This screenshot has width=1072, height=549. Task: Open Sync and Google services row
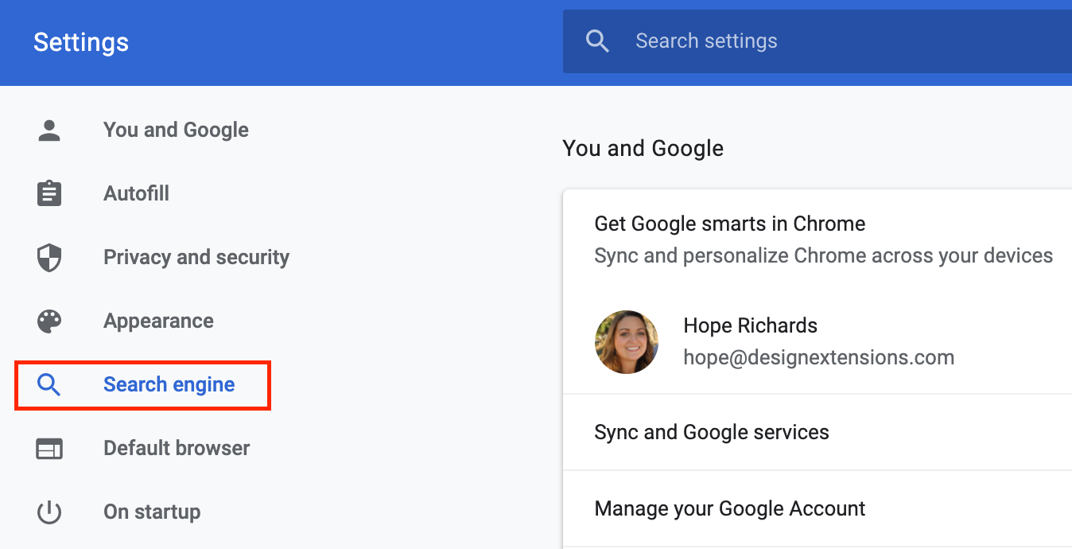pos(818,432)
